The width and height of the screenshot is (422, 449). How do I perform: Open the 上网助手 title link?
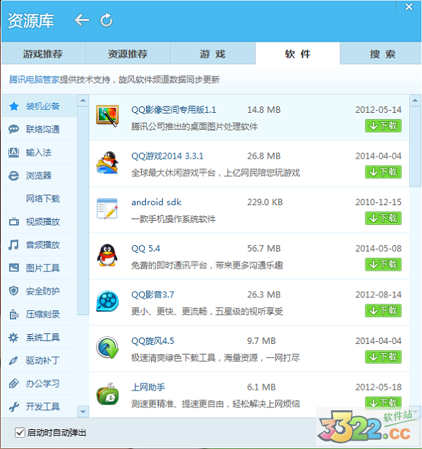coord(148,387)
